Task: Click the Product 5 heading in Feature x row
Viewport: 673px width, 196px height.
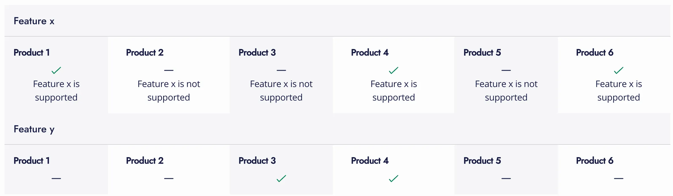Action: (x=482, y=52)
